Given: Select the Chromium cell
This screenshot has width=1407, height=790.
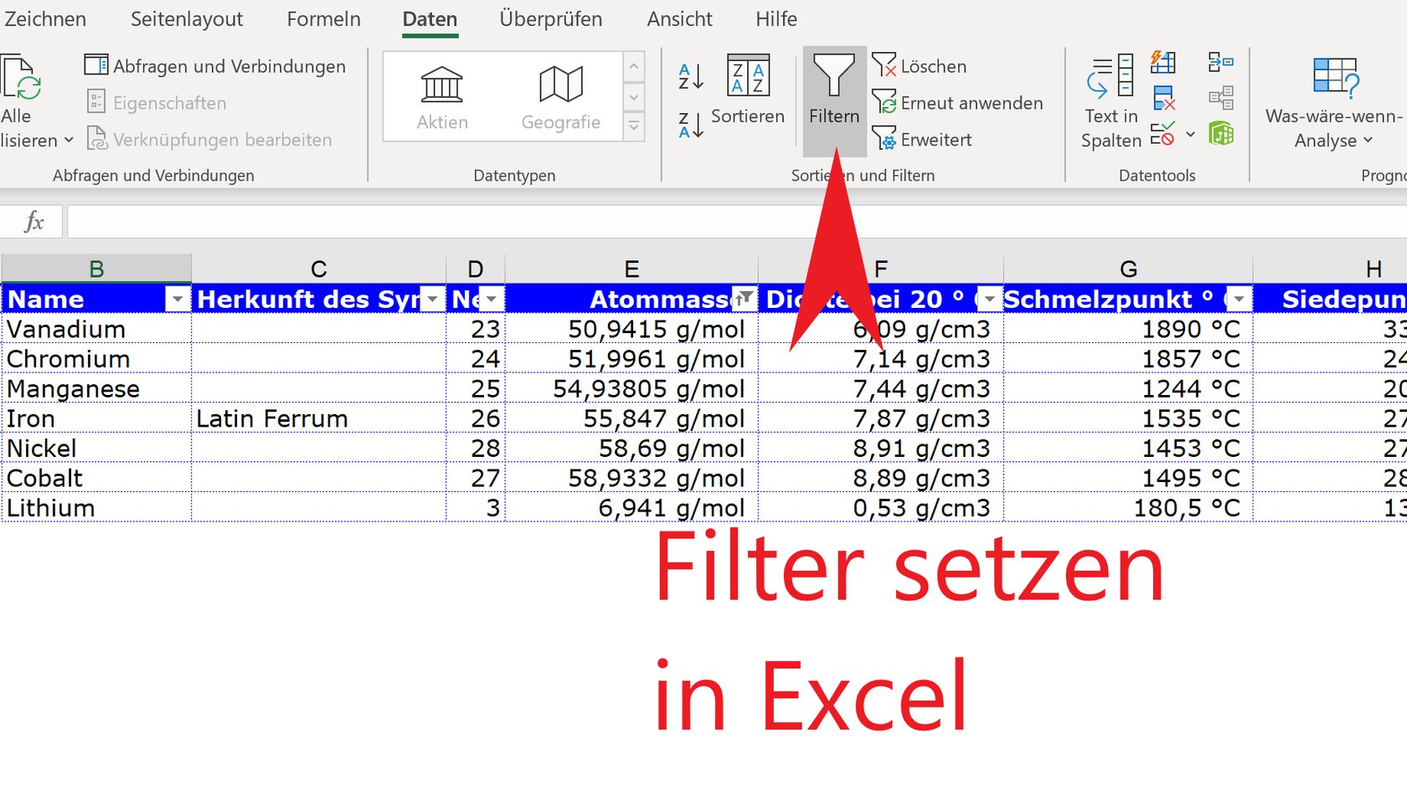Looking at the screenshot, I should (96, 359).
